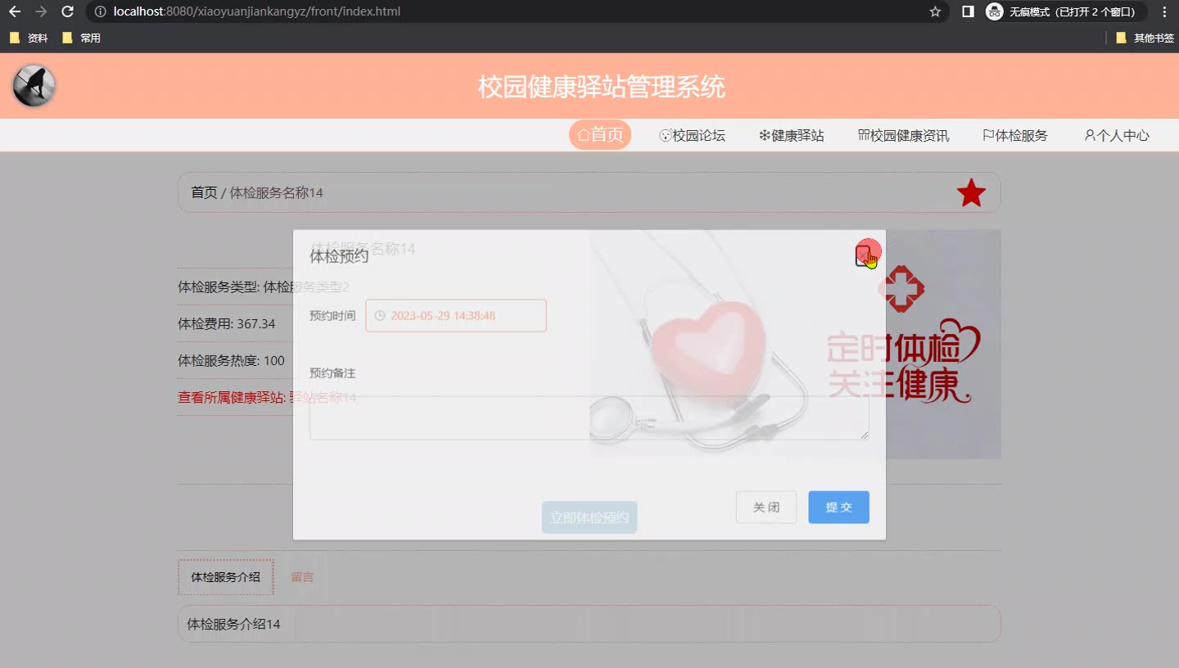
Task: Click the 提交 submit button
Action: pyautogui.click(x=838, y=507)
